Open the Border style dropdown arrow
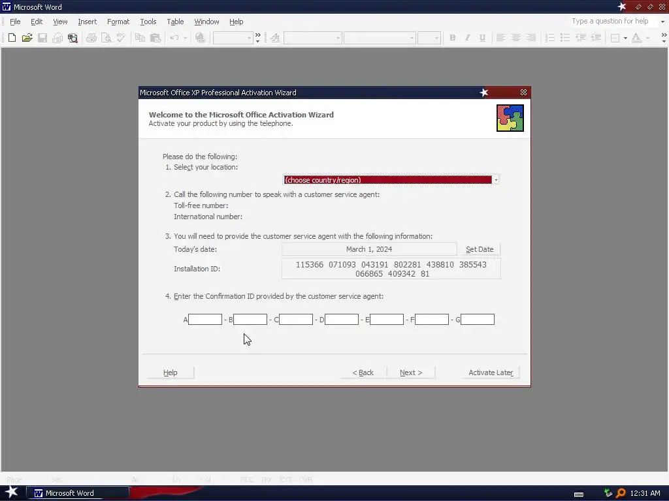 (x=625, y=38)
